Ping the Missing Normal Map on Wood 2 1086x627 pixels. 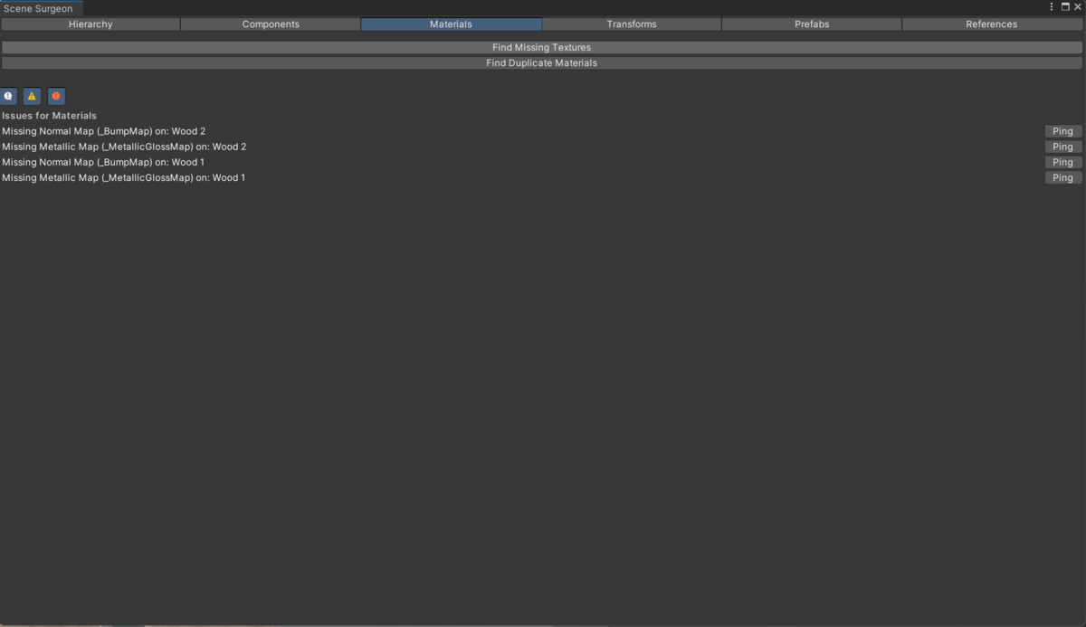click(x=1062, y=131)
